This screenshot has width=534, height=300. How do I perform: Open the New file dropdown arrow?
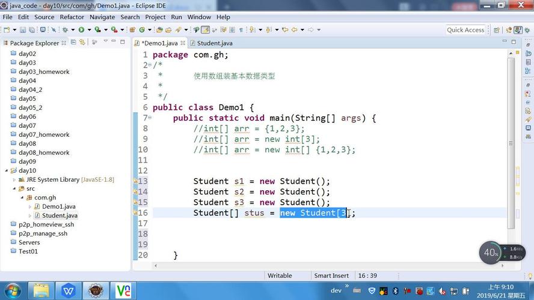[x=14, y=30]
